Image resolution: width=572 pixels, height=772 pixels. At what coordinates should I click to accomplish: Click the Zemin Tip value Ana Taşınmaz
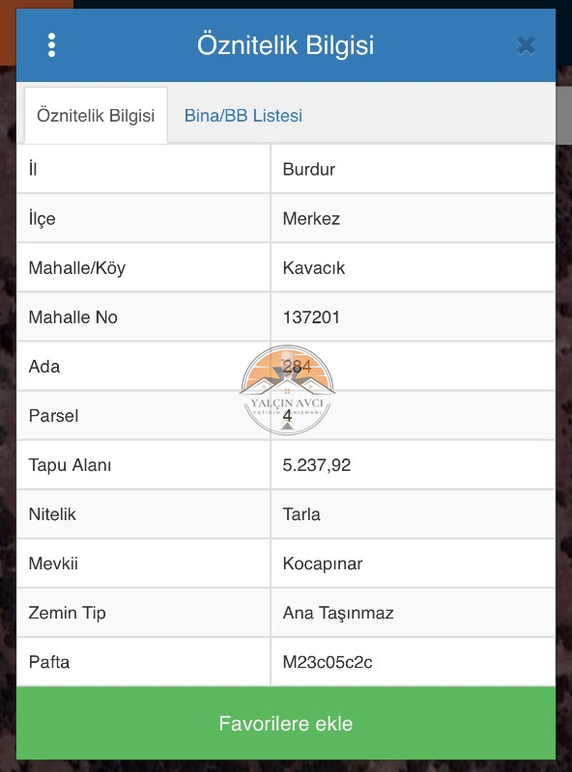[338, 613]
